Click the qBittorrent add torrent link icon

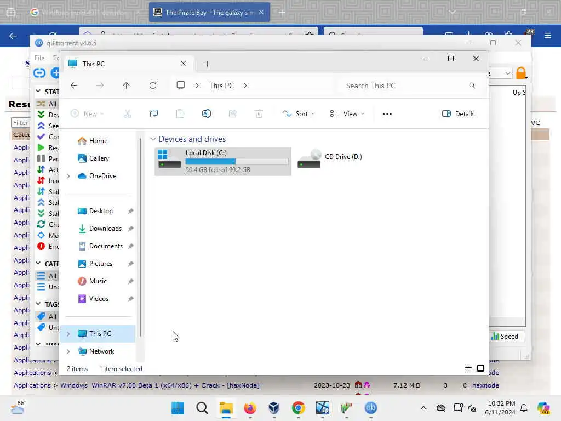(39, 73)
